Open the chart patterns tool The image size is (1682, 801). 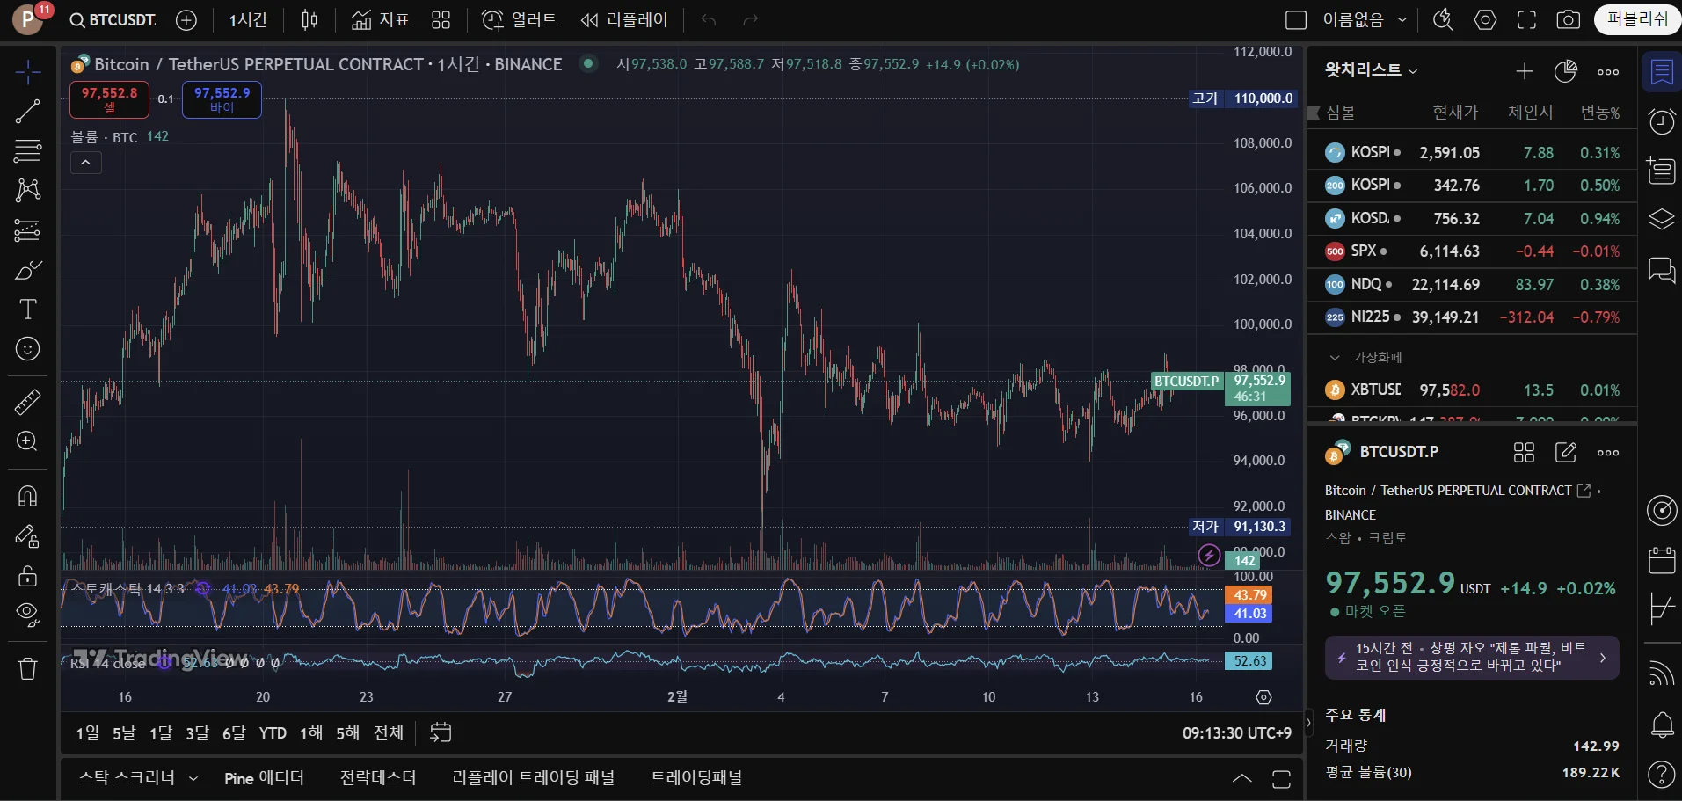(28, 191)
